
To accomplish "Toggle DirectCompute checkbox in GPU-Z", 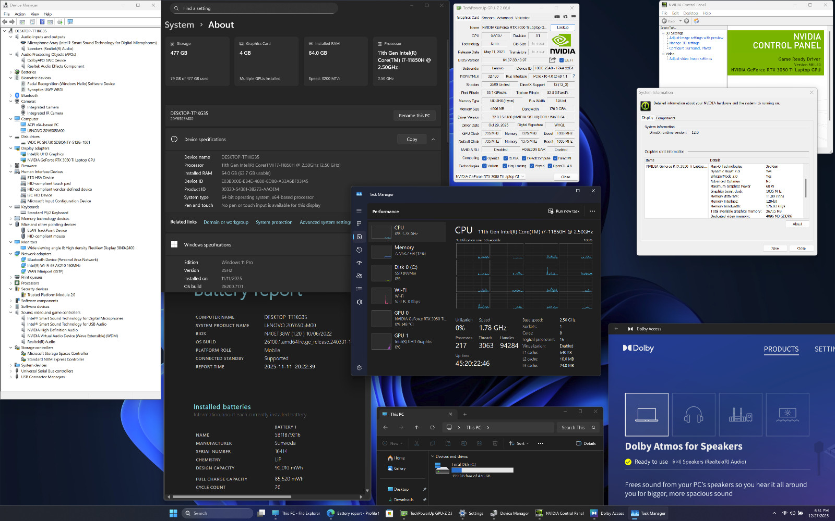I will click(x=523, y=158).
